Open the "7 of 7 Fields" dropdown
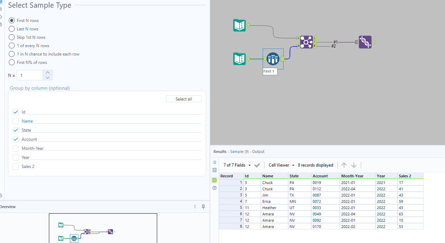Screen dimensions: 445x243 point(249,165)
